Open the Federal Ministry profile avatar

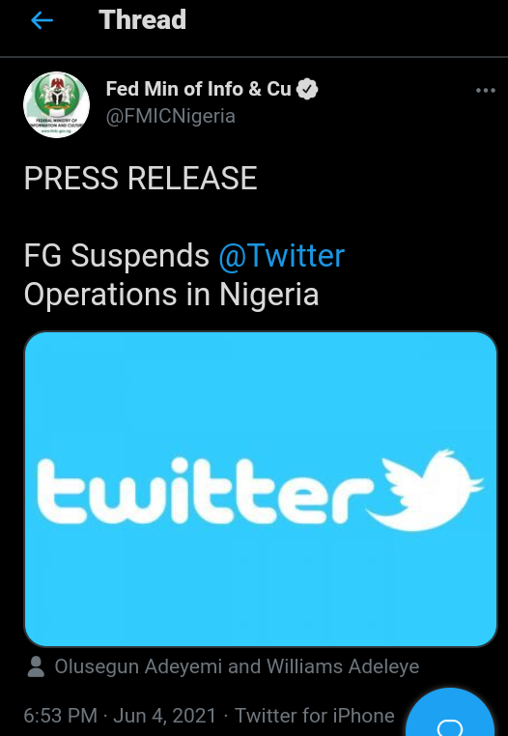[56, 104]
